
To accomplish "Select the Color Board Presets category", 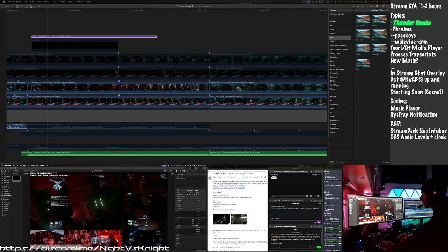I will tap(338, 45).
